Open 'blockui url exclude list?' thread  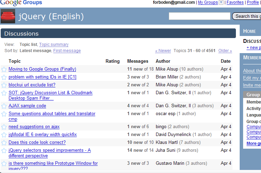pos(32,85)
